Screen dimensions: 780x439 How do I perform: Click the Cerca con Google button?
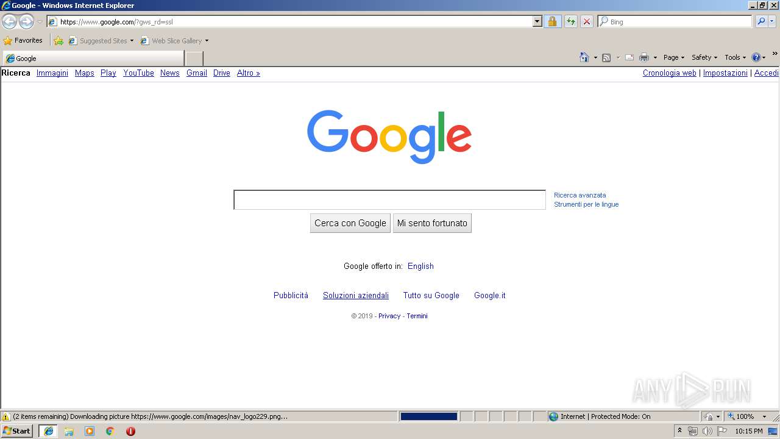pos(350,223)
